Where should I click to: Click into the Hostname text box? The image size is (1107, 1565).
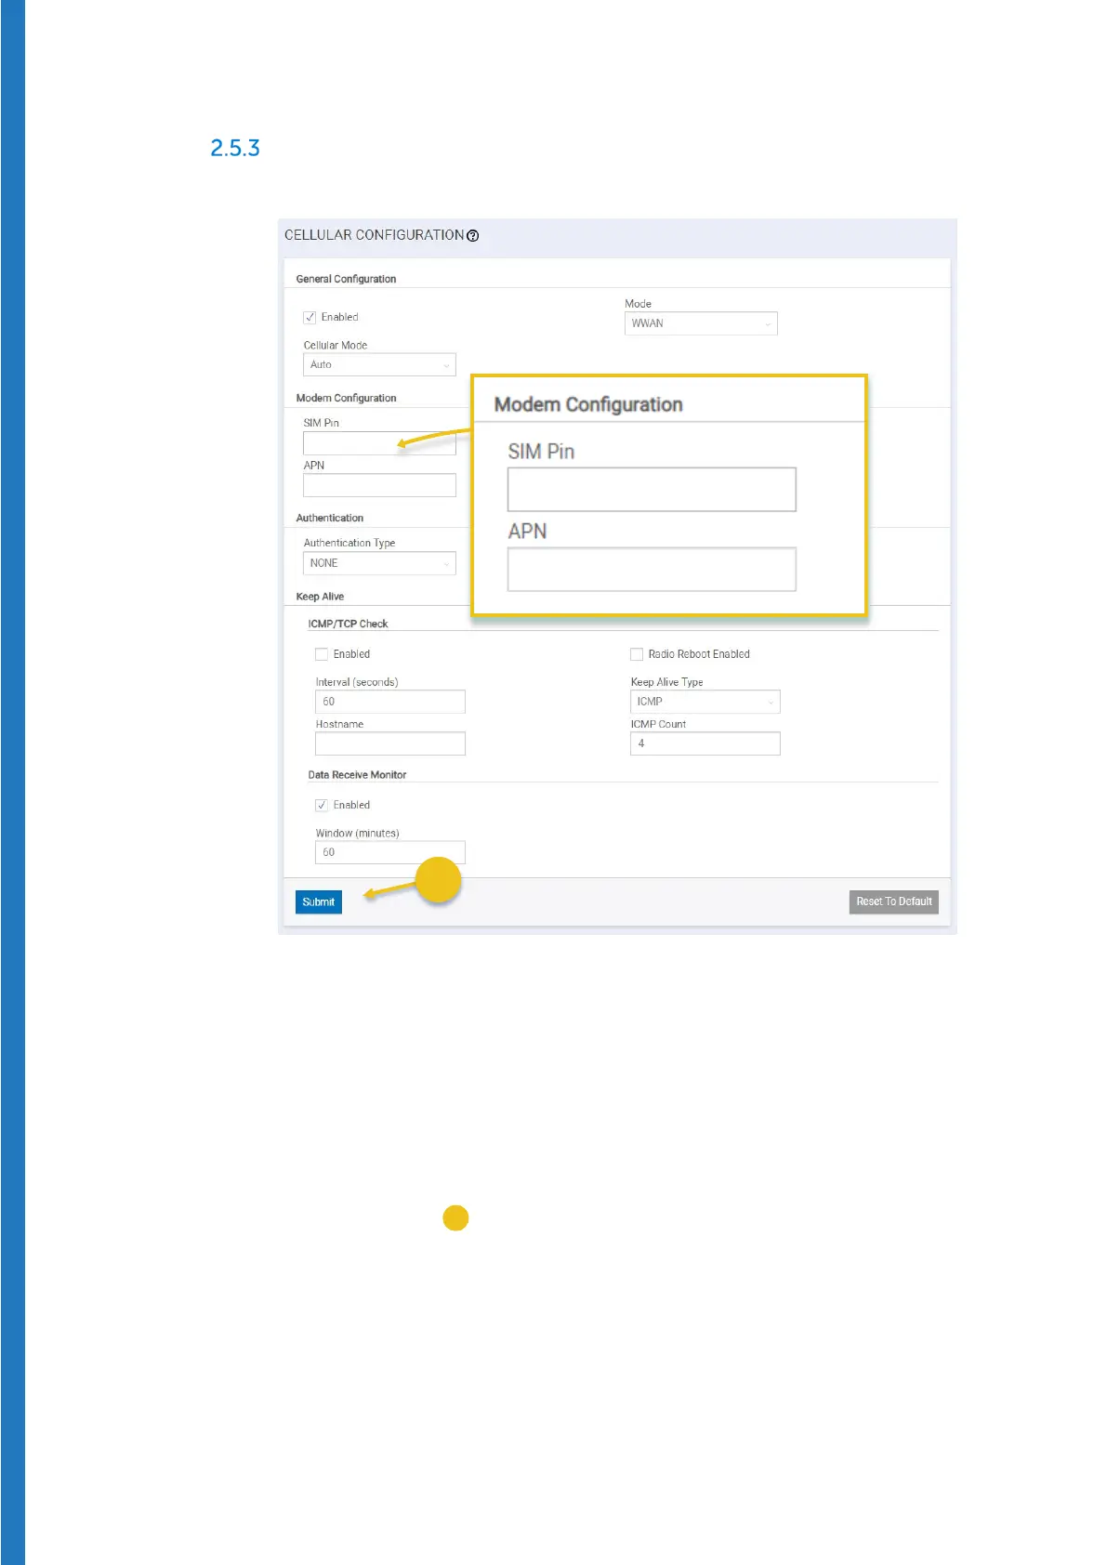(x=390, y=743)
